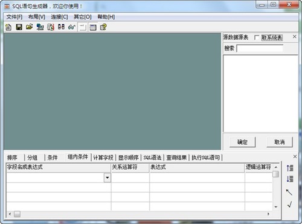Click the first row 关系运算符 cell

[x=130, y=178]
